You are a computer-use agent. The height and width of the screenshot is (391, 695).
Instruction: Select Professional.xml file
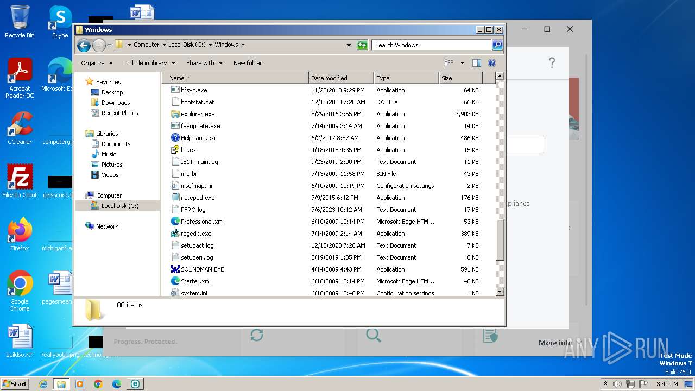tap(202, 222)
